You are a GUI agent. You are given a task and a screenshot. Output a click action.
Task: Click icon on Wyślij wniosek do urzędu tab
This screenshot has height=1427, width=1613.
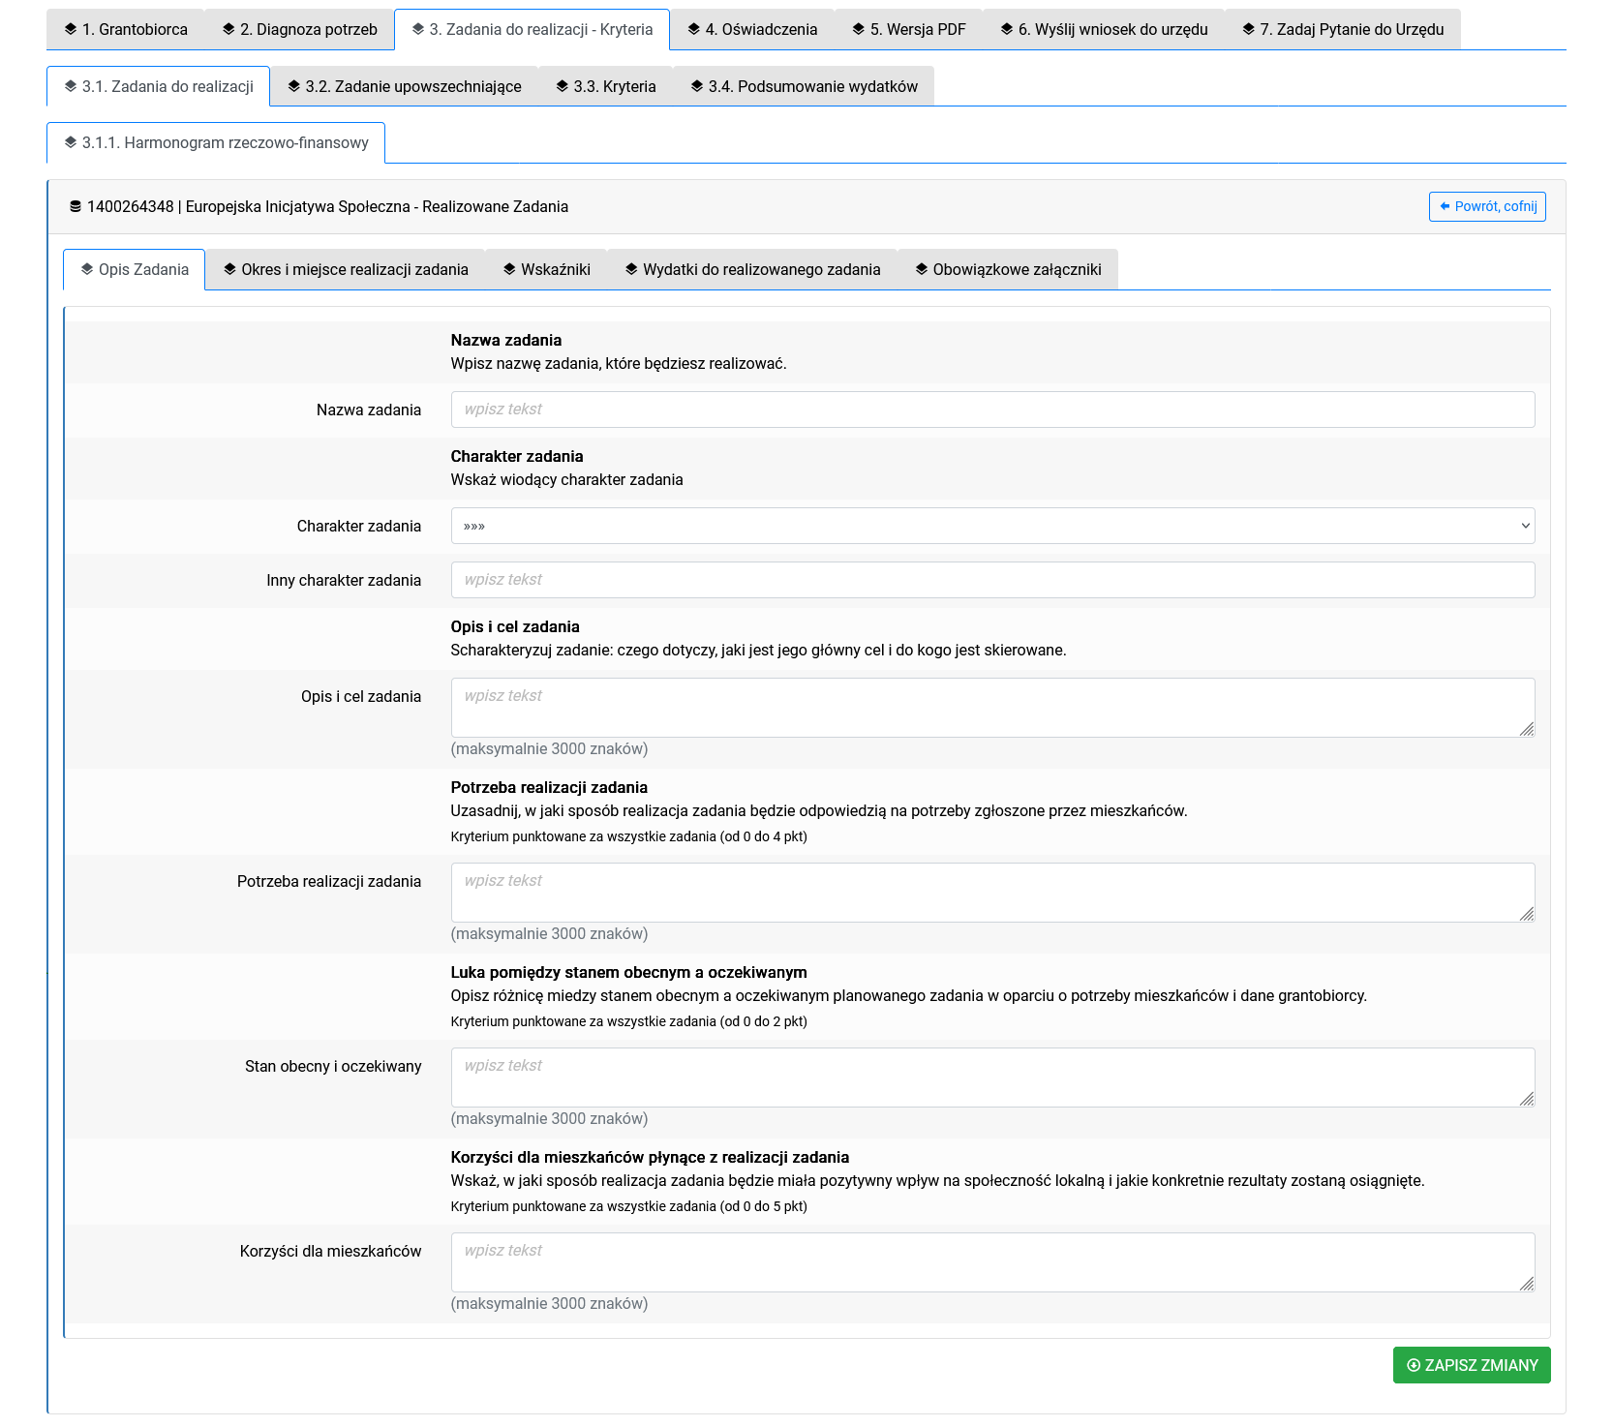tap(1007, 29)
